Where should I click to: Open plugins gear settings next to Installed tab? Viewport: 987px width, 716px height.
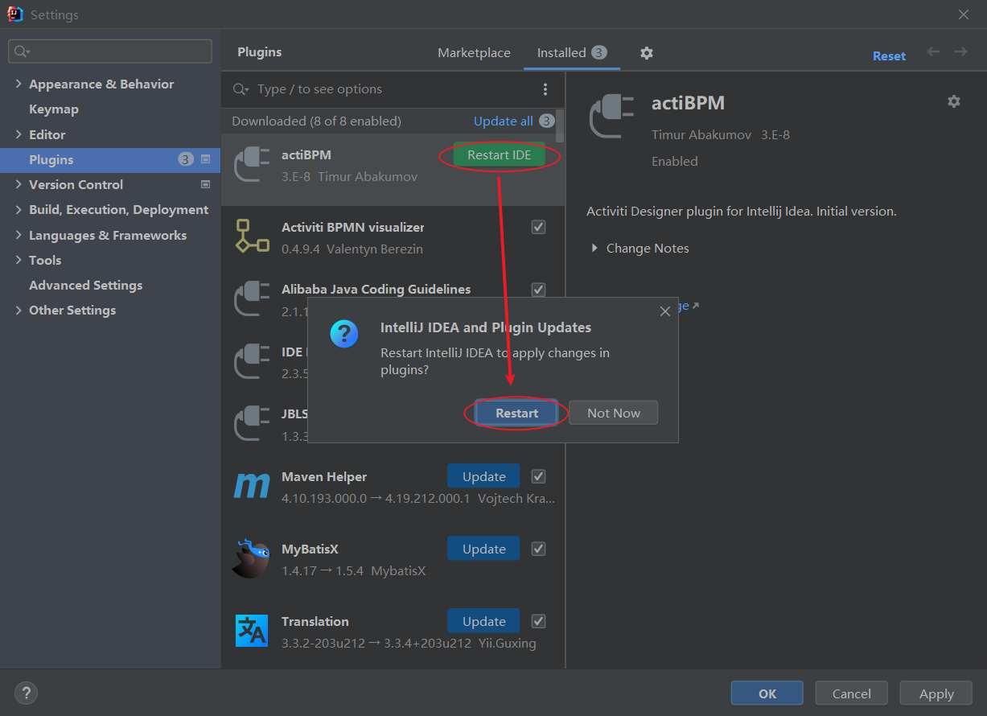[647, 53]
